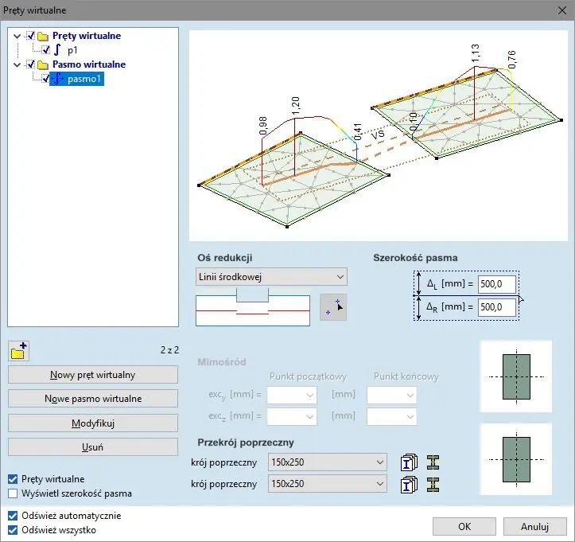575x542 pixels.
Task: Click the yellow folder icon of Pasmo wirtualne
Action: (44, 64)
